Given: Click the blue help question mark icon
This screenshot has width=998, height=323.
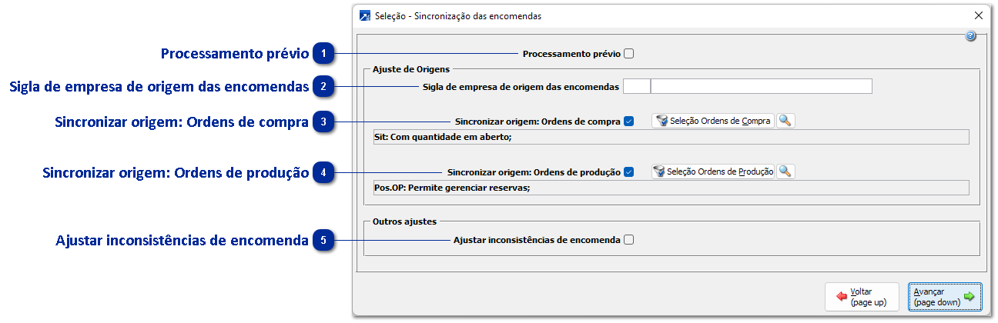Looking at the screenshot, I should click(970, 36).
